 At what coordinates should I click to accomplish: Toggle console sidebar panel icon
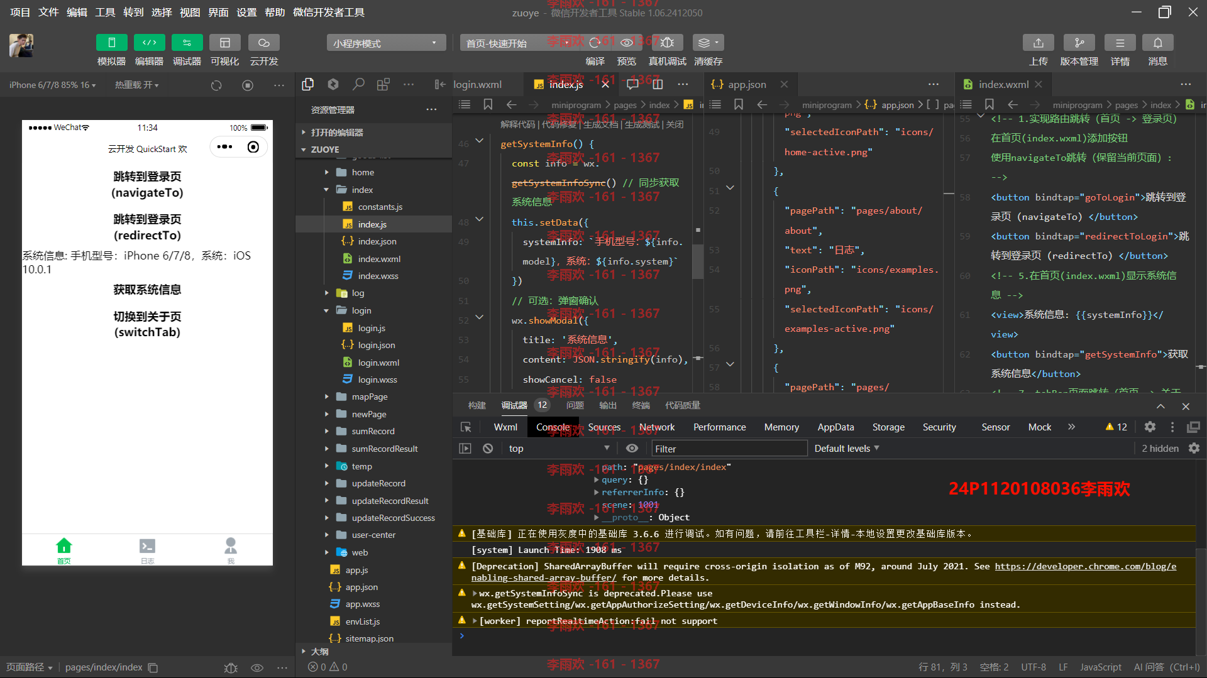465,448
